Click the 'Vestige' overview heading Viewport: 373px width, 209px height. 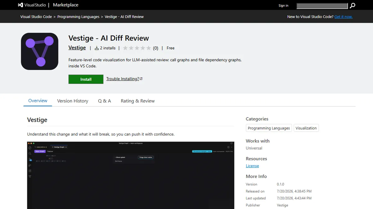[37, 120]
